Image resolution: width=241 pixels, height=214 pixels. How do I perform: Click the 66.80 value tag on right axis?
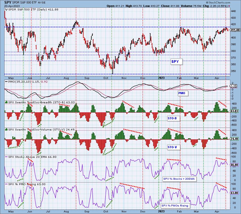pyautogui.click(x=235, y=165)
